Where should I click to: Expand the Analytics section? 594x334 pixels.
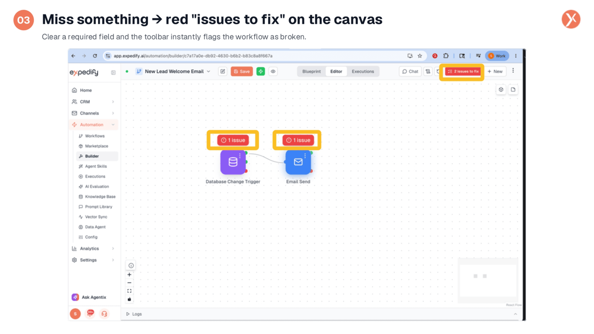(x=94, y=249)
